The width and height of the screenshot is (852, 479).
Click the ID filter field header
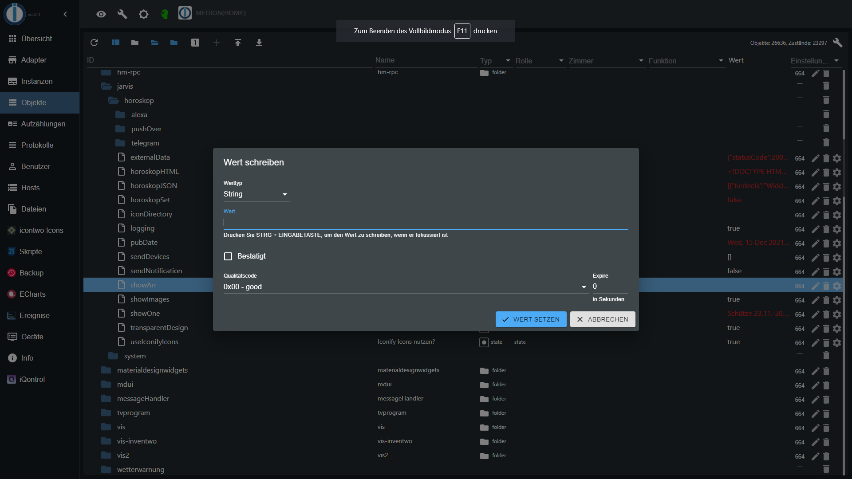coord(229,60)
